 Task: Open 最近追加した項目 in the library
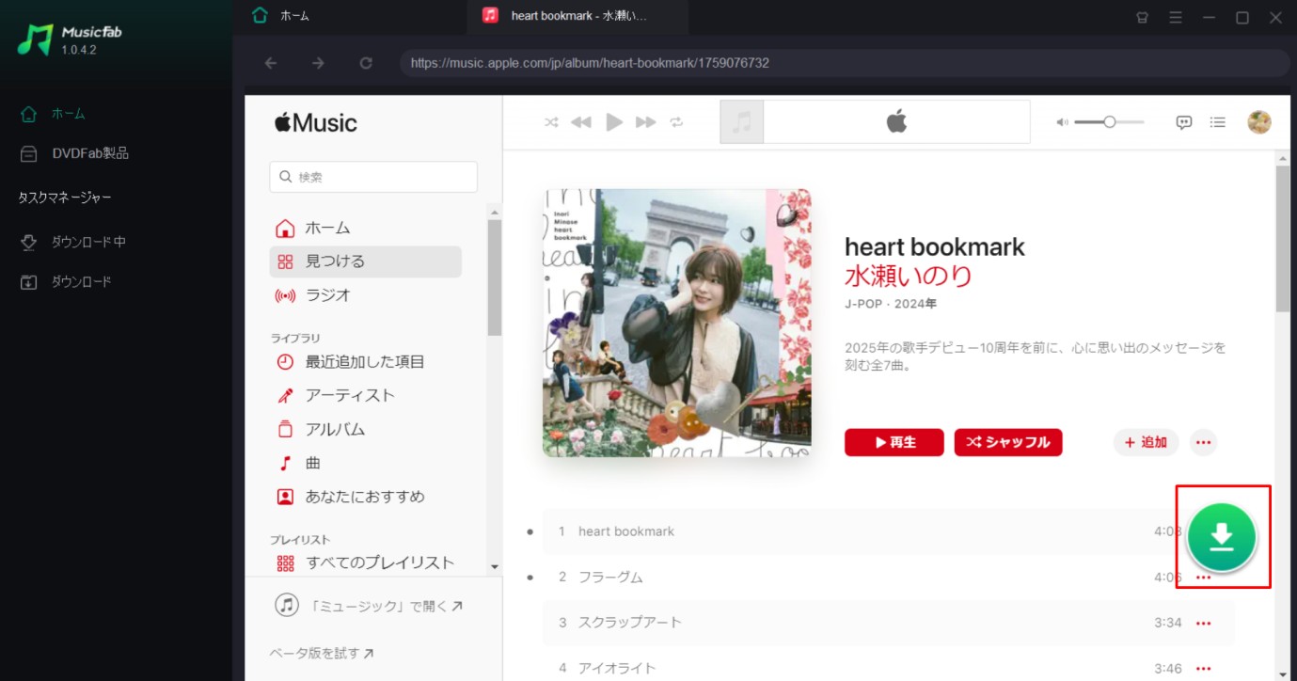(x=365, y=362)
